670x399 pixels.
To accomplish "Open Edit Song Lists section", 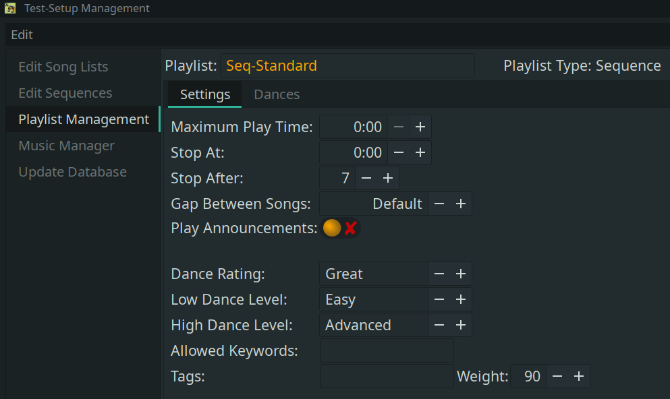I will click(63, 67).
